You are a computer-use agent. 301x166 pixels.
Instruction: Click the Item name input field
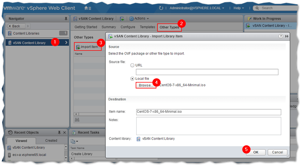click(209, 112)
